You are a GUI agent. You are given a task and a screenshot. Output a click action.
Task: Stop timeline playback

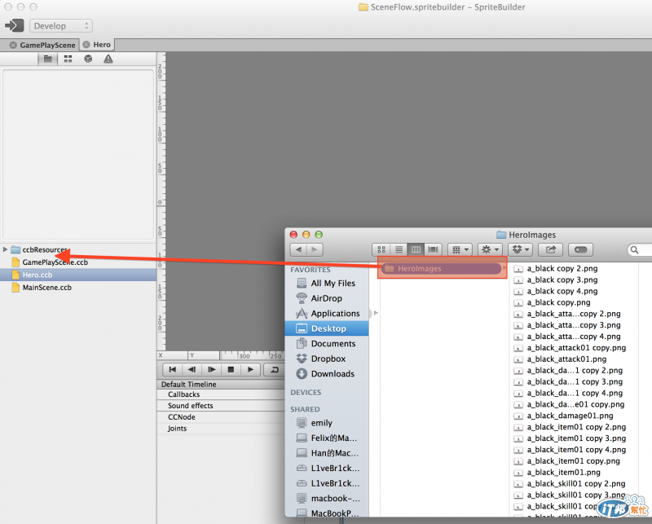(231, 369)
